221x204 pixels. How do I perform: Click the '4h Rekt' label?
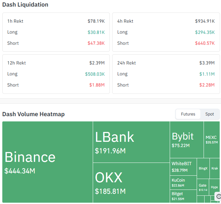click(x=125, y=21)
